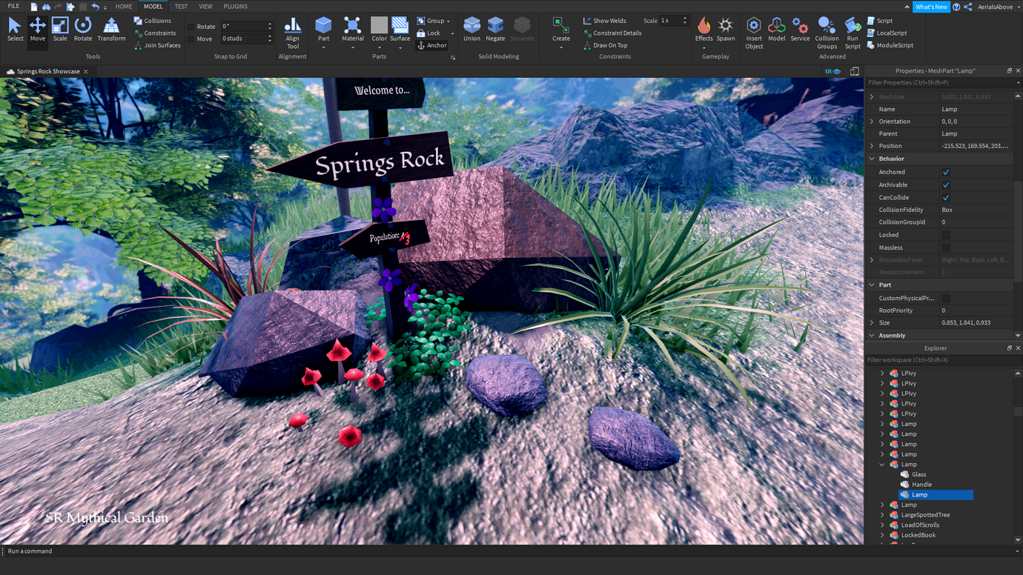Collapse the Behavior section
This screenshot has width=1023, height=575.
[x=872, y=159]
